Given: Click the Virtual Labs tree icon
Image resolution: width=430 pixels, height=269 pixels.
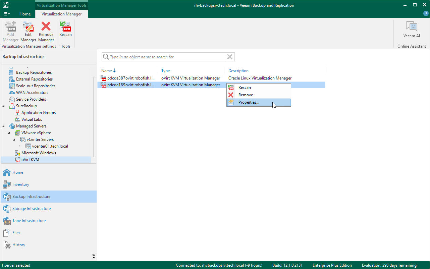Looking at the screenshot, I should 17,119.
